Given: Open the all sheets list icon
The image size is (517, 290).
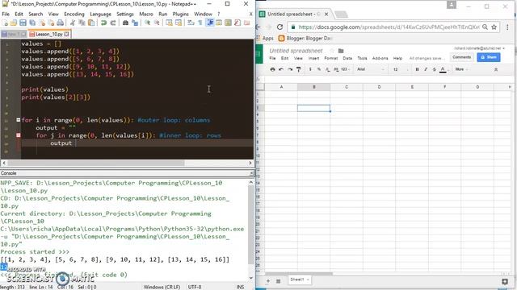Looking at the screenshot, I should [x=278, y=281].
